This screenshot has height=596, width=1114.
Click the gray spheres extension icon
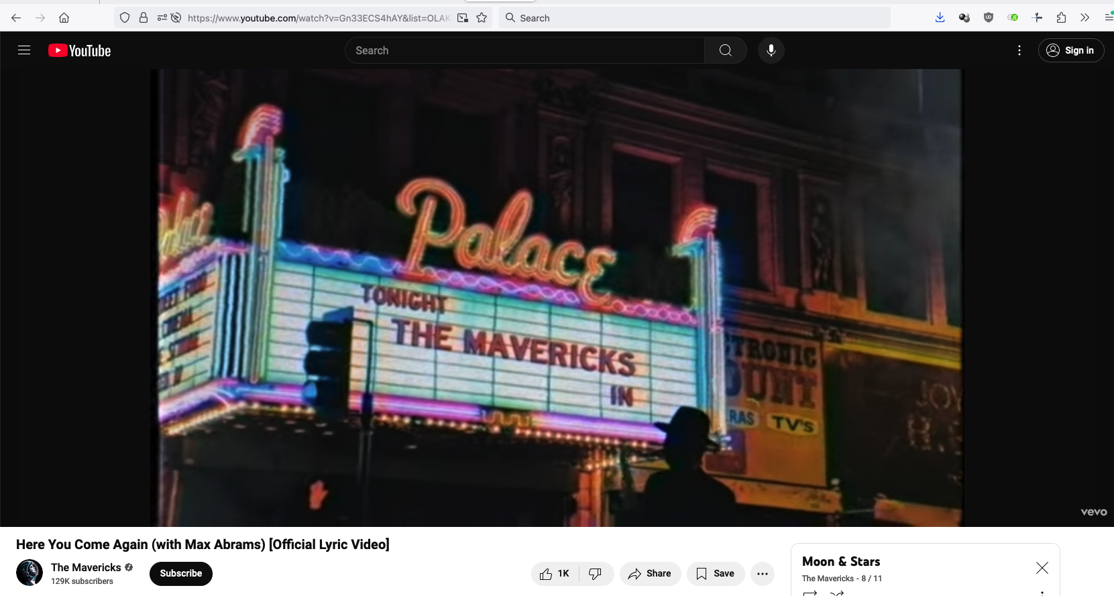coord(964,18)
